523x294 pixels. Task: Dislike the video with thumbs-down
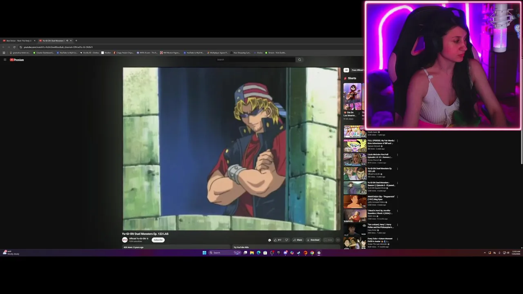[x=286, y=240]
